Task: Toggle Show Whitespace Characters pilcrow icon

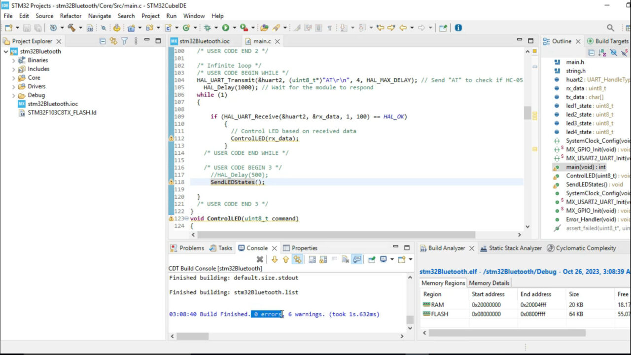Action: tap(330, 28)
